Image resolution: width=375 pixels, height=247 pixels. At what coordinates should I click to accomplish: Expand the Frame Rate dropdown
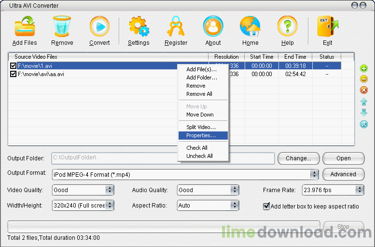click(x=360, y=190)
